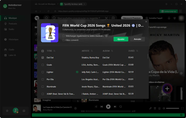The image size is (186, 118).
Task: Check the Por Ella song checkbox
Action: coord(43,79)
